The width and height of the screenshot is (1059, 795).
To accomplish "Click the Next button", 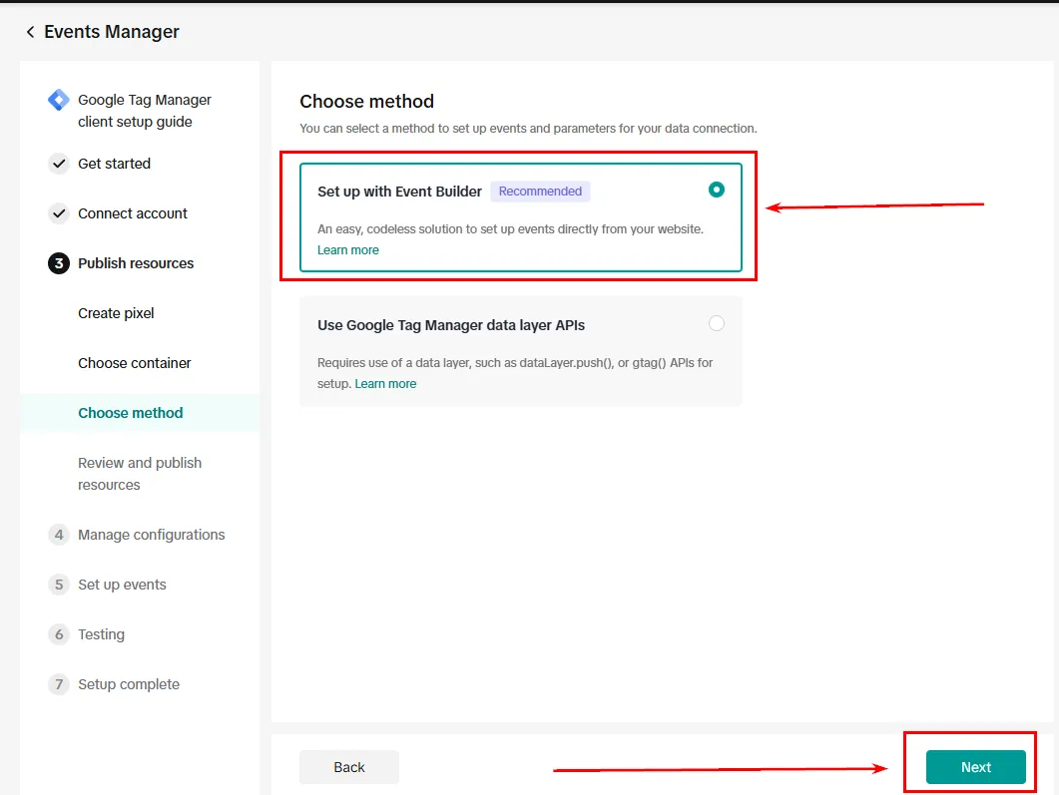I will tap(976, 767).
